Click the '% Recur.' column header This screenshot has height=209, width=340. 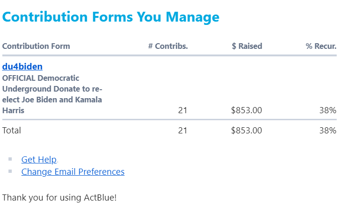pyautogui.click(x=321, y=46)
